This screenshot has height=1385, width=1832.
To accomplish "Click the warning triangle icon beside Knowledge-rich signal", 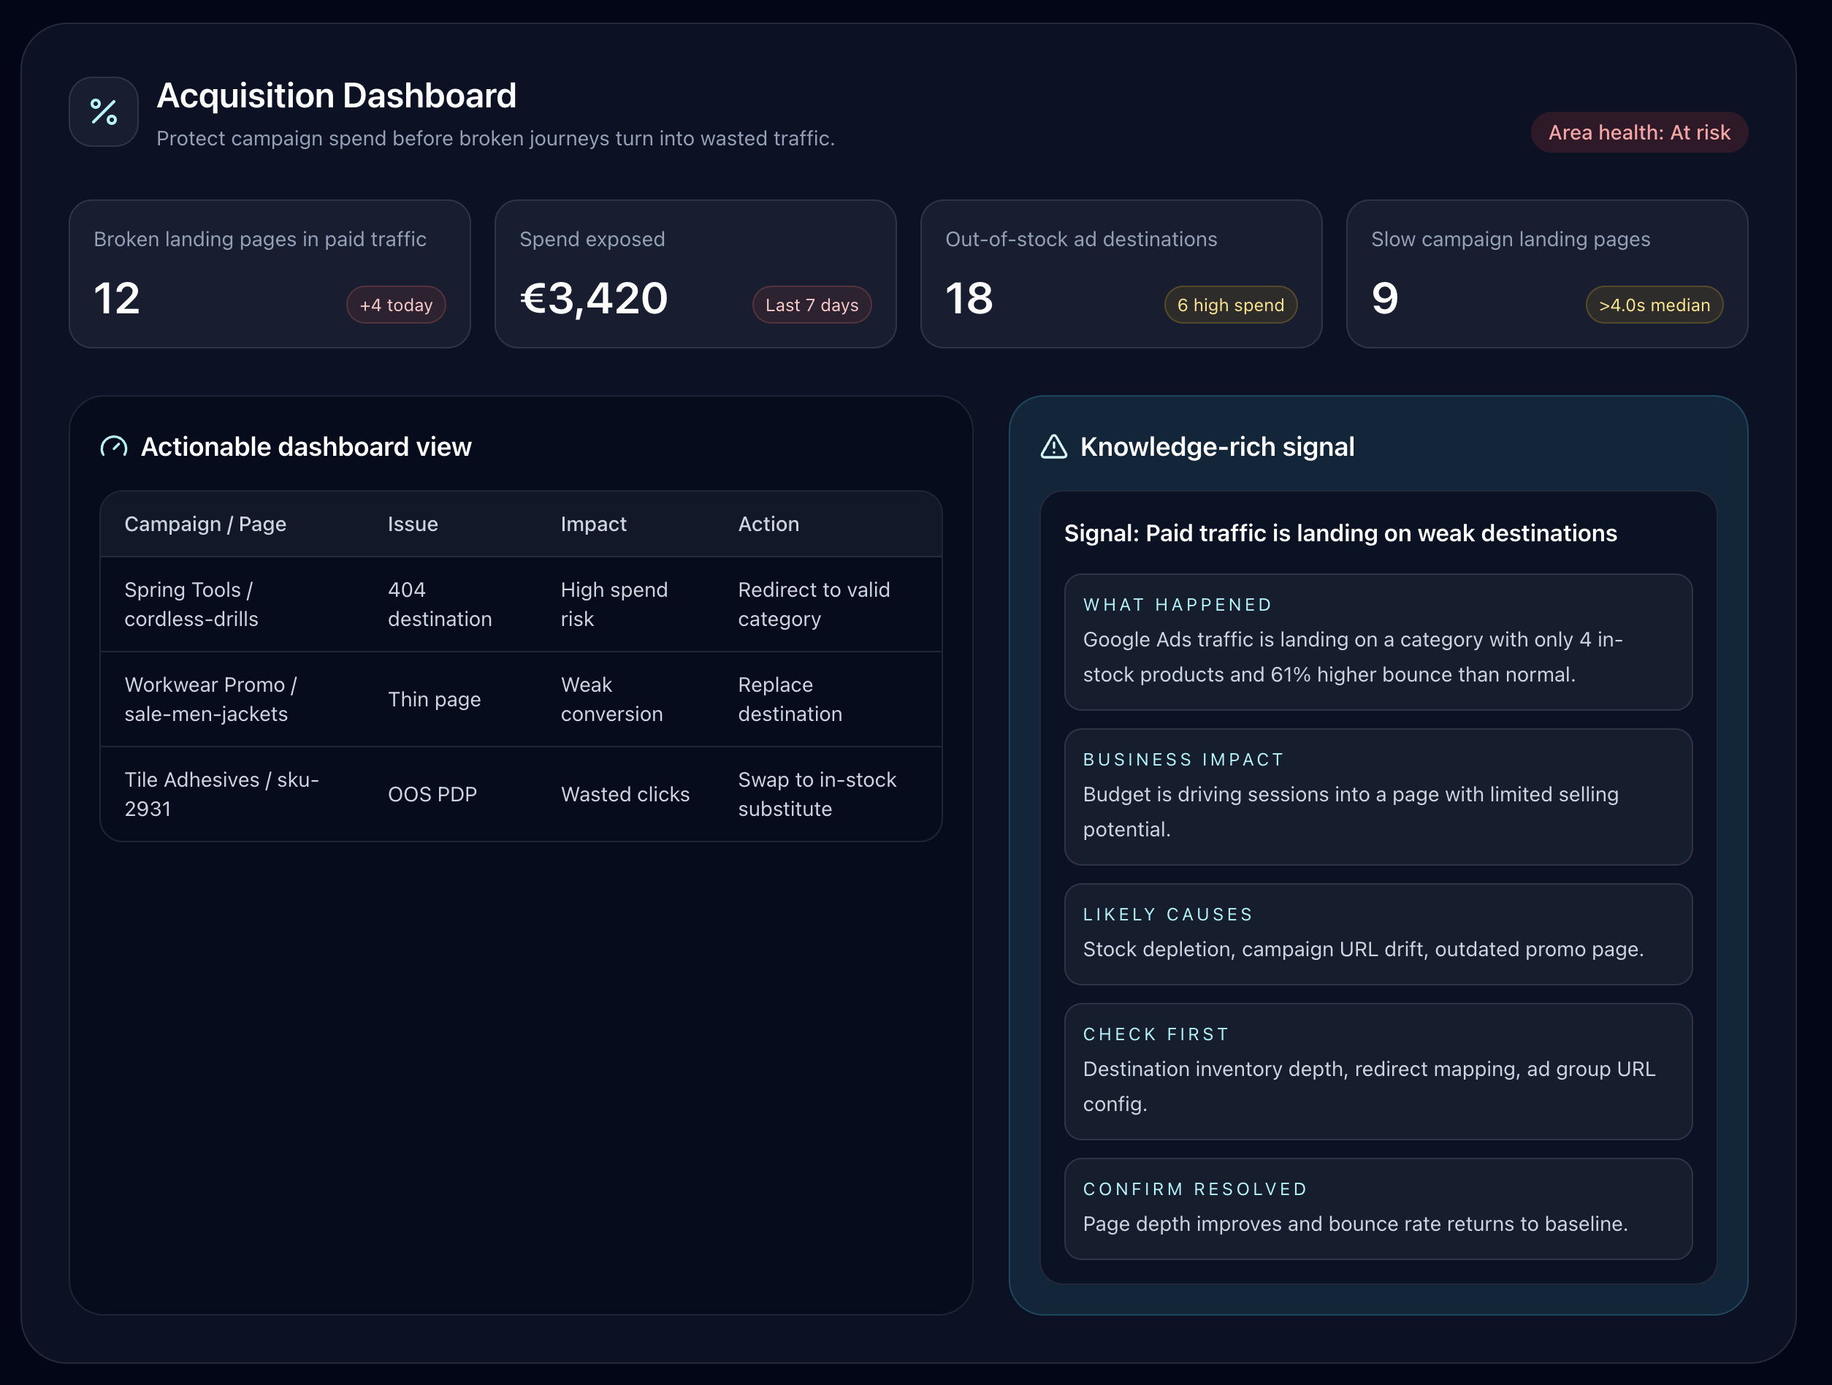I will pyautogui.click(x=1053, y=447).
